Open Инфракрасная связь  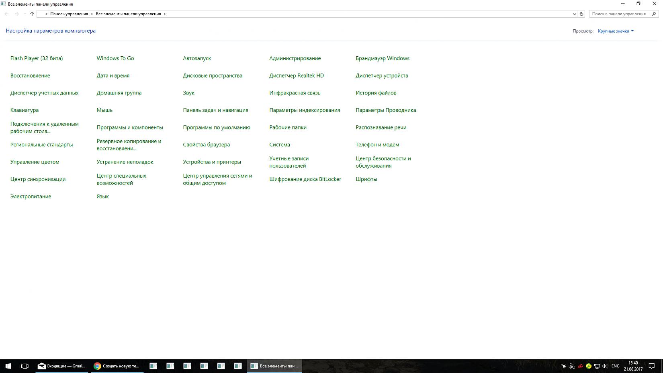coord(295,93)
